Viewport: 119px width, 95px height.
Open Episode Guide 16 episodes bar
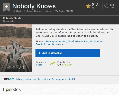pyautogui.click(x=59, y=20)
